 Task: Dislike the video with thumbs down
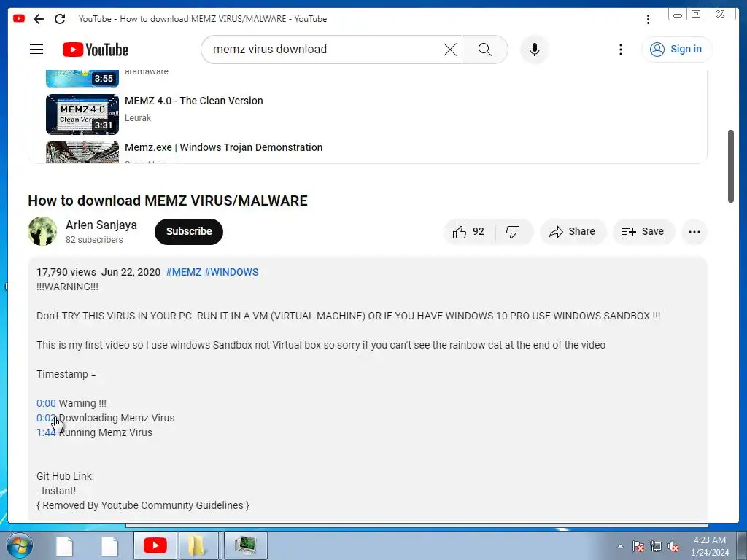click(513, 232)
